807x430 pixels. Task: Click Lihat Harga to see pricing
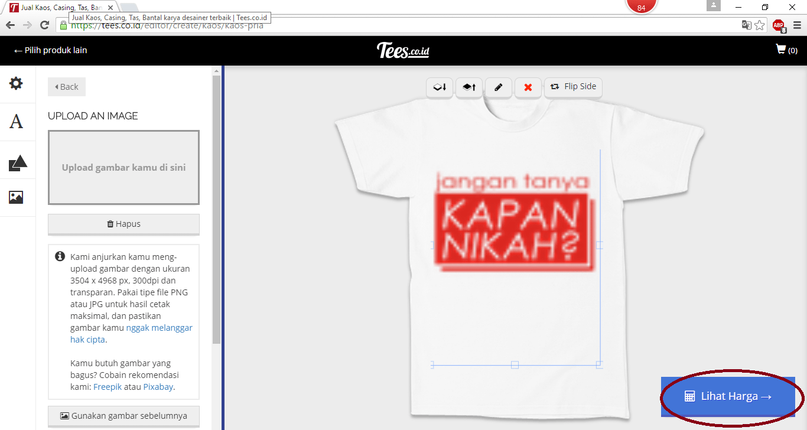point(728,396)
